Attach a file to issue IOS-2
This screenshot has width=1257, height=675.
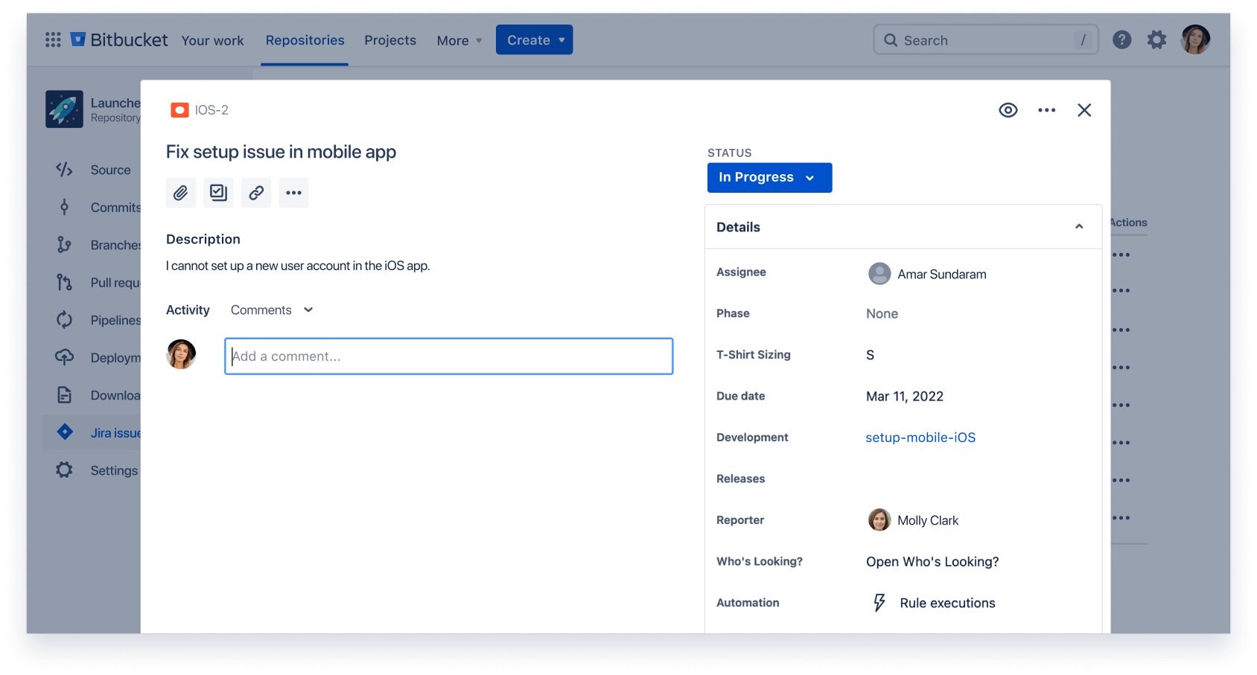click(180, 192)
